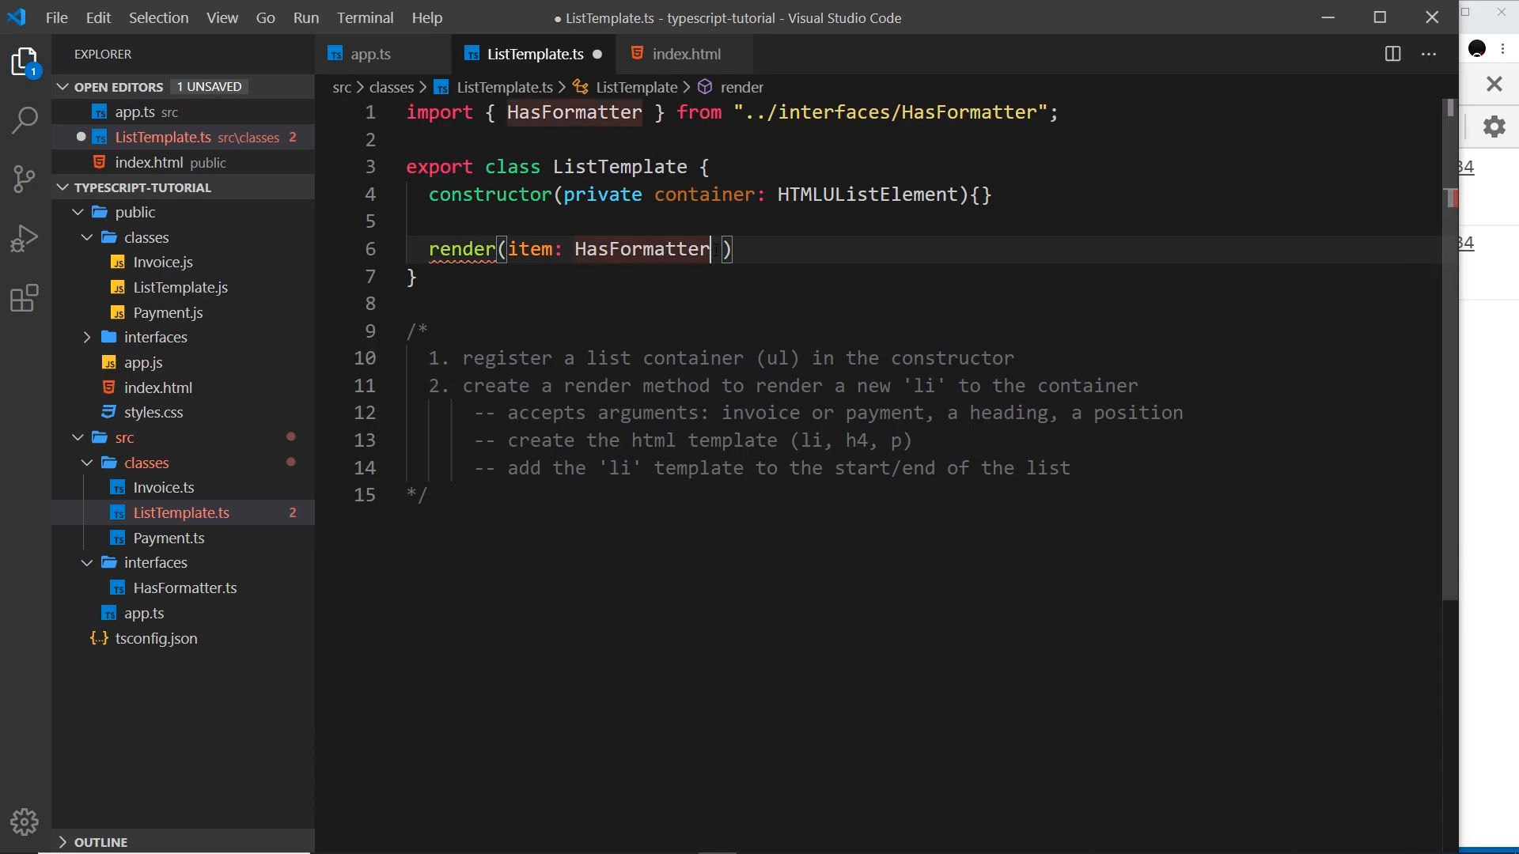Open the Help menu

pyautogui.click(x=427, y=17)
